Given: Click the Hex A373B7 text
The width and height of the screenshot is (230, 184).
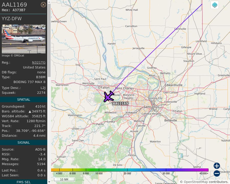Looking at the screenshot, I should (x=14, y=10).
